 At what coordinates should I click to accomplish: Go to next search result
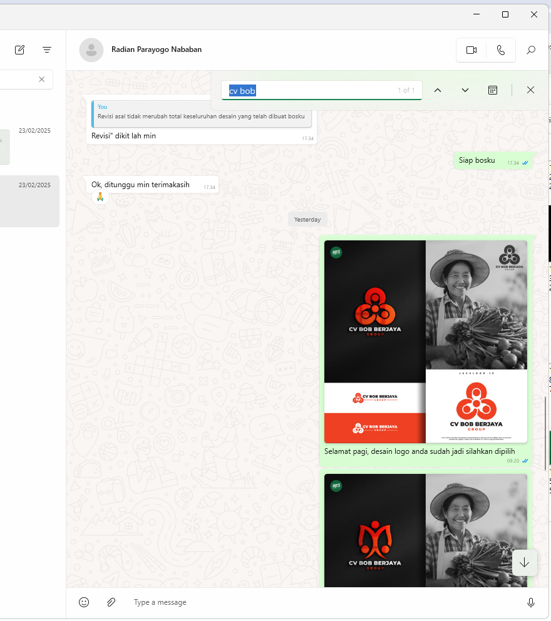click(x=465, y=90)
